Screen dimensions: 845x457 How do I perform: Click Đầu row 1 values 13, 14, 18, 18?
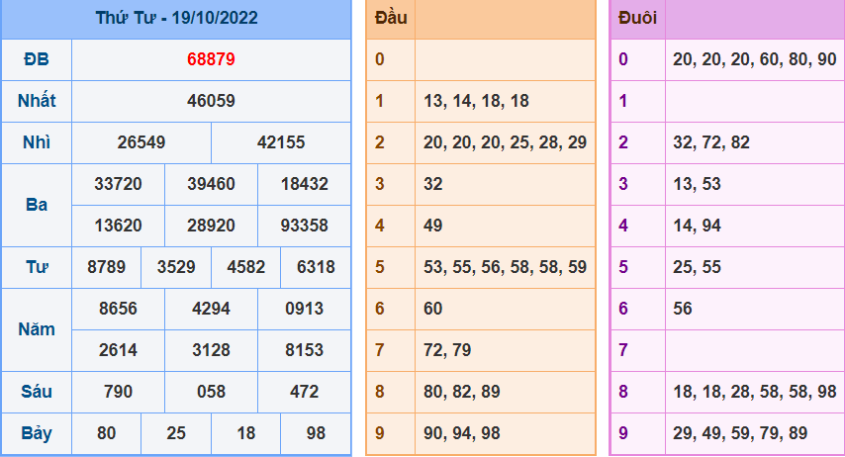coord(476,101)
